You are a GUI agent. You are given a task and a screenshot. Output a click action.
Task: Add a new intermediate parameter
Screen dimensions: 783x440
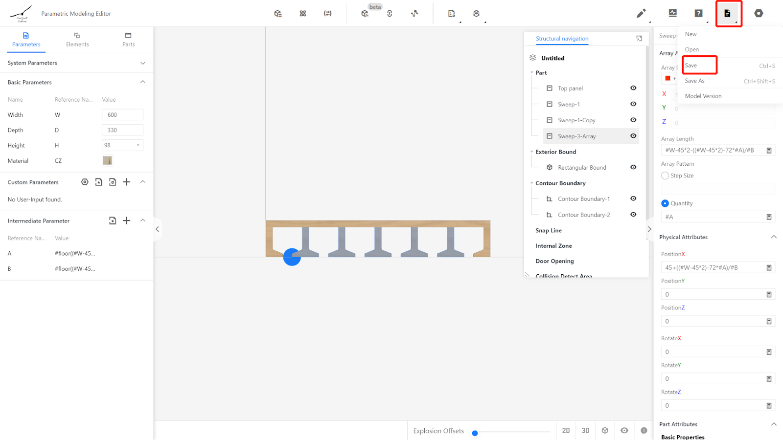coord(127,220)
